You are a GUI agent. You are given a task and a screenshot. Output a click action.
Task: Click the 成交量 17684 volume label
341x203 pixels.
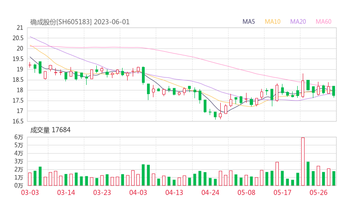[x=50, y=130]
